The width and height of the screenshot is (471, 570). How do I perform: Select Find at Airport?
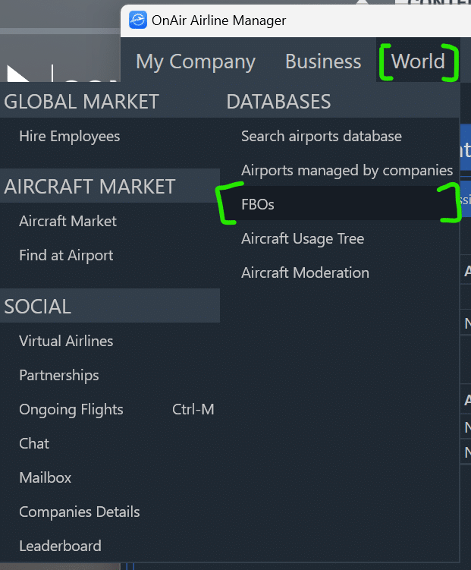(x=66, y=255)
